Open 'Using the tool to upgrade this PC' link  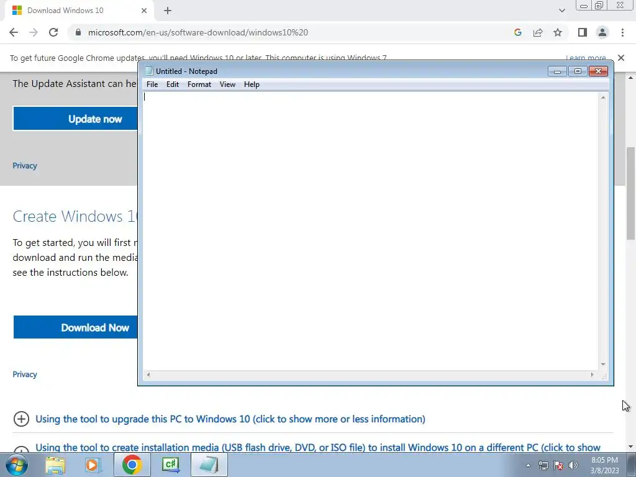pos(230,419)
